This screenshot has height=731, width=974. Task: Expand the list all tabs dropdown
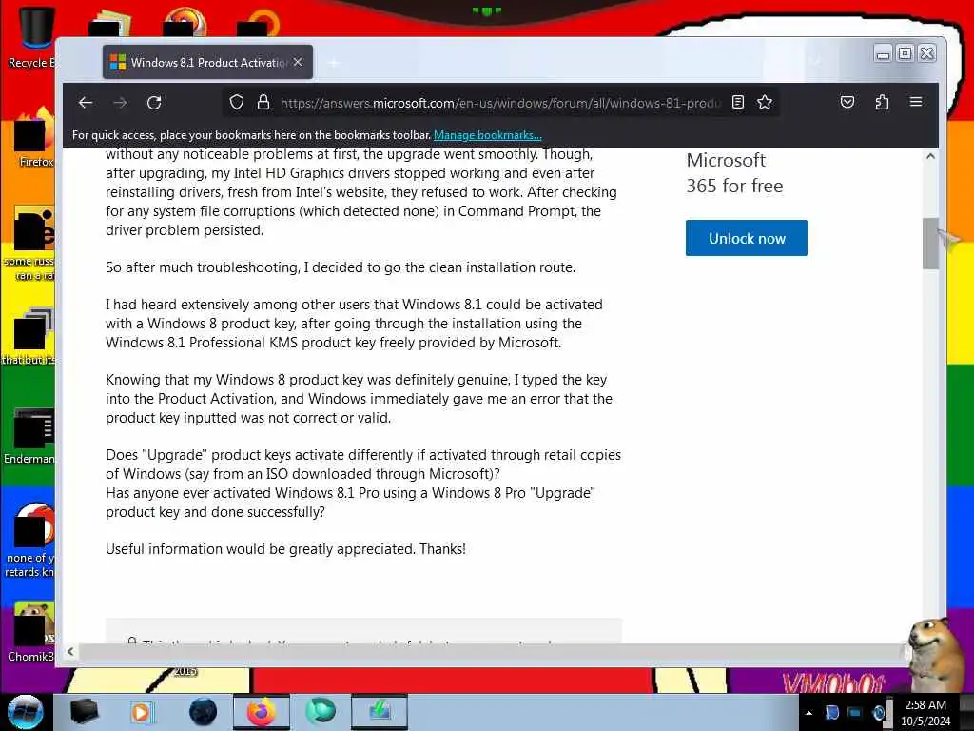(815, 61)
